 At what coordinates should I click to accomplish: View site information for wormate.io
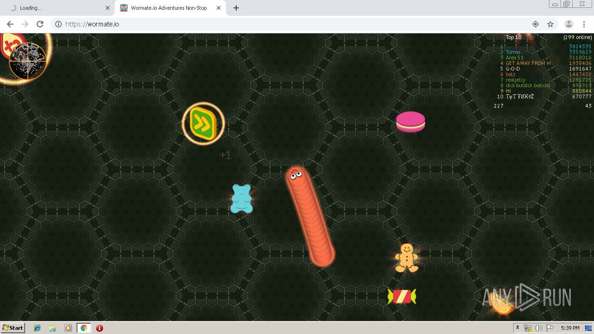(x=58, y=24)
